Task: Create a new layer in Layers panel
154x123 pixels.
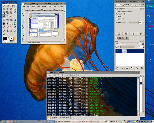Action: tap(117, 68)
